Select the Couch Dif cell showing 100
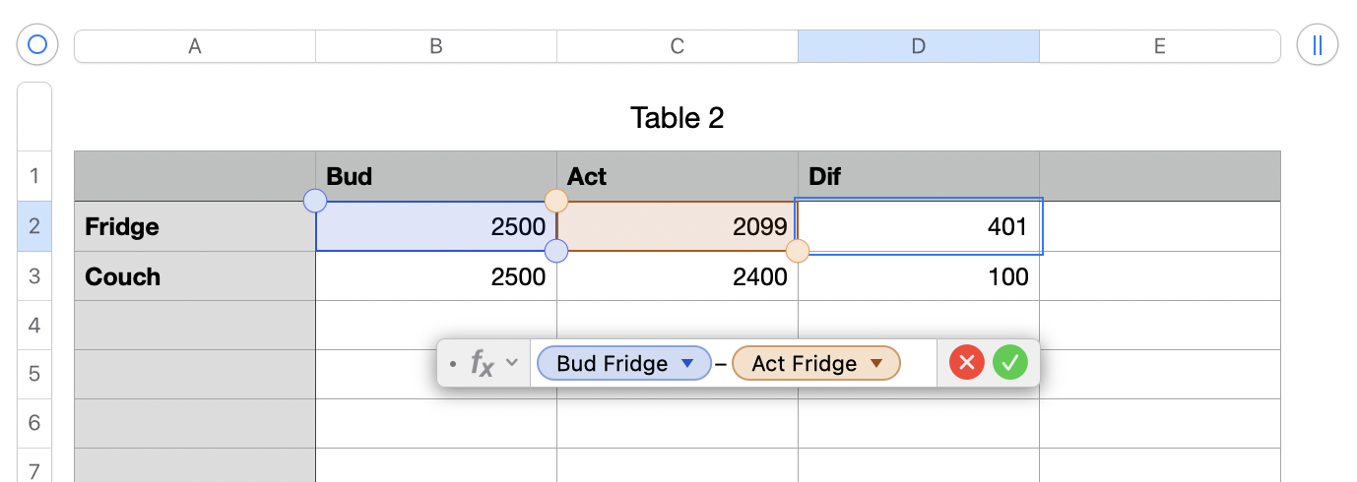This screenshot has height=482, width=1357. [x=918, y=276]
